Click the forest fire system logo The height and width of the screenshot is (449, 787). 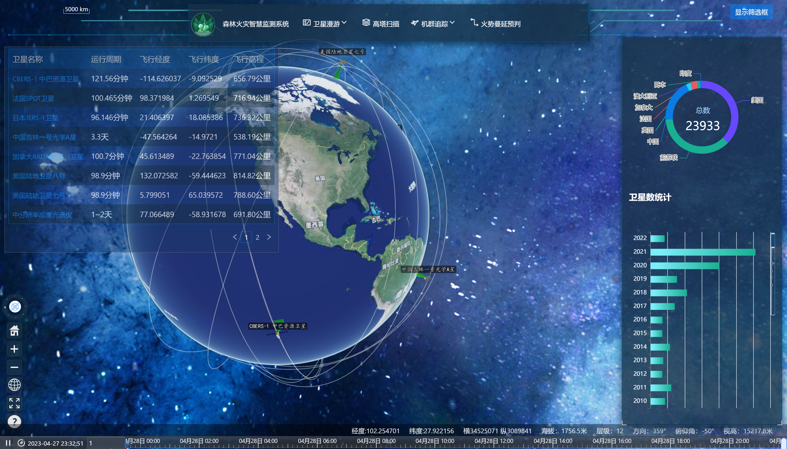(203, 24)
